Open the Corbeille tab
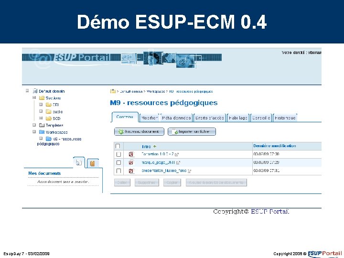344x258 pixels. tap(261, 118)
